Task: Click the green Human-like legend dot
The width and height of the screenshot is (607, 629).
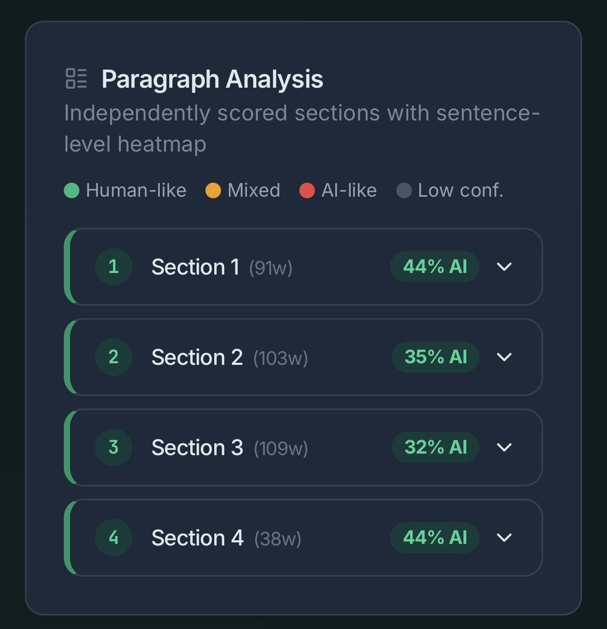Action: 72,190
